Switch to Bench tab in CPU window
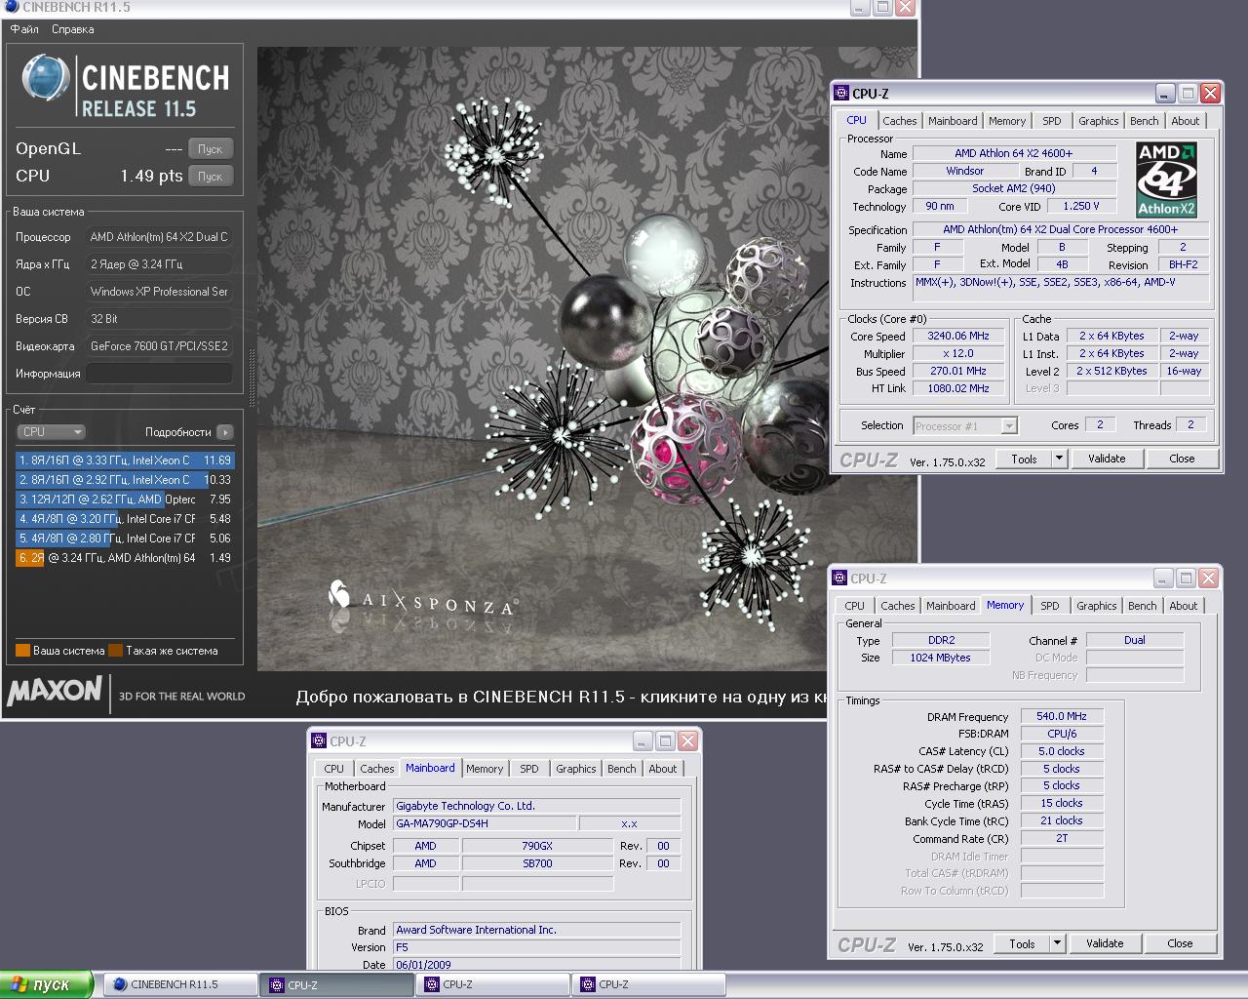Viewport: 1248px width, 999px height. [x=1145, y=121]
